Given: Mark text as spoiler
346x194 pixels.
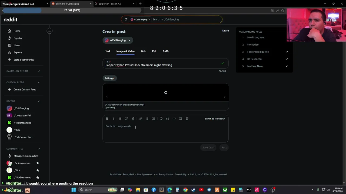Looking at the screenshot, I should coord(161,119).
